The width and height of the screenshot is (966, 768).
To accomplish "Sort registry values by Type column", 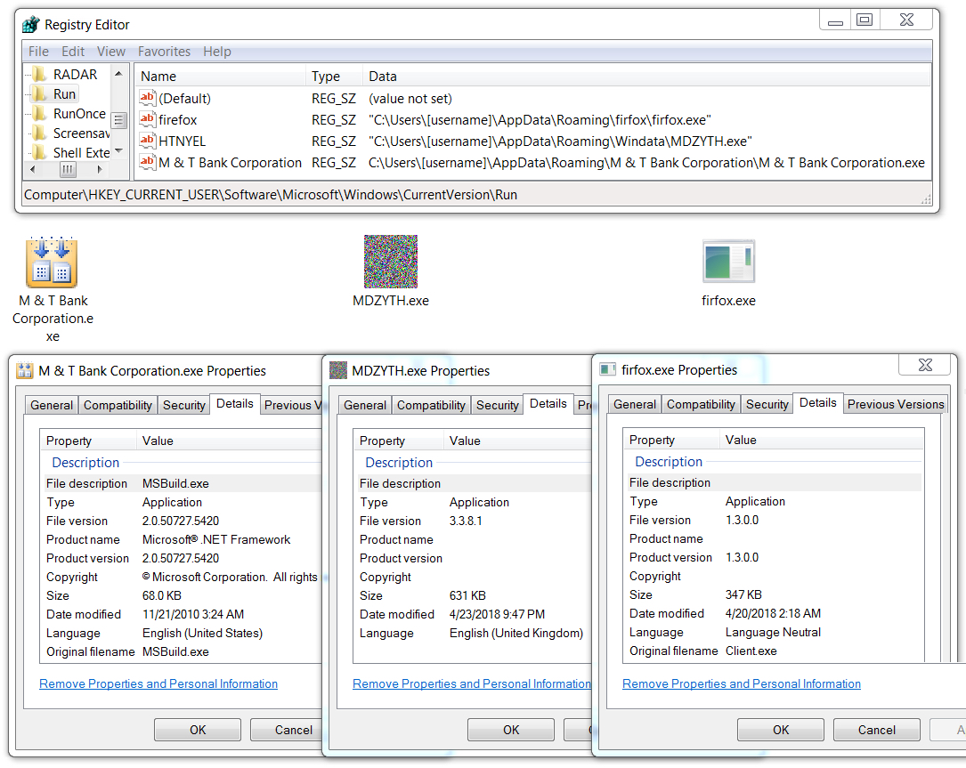I will (x=333, y=77).
